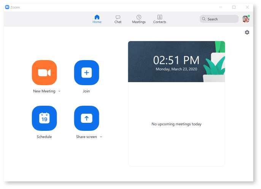The height and width of the screenshot is (189, 261).
Task: Open settings via the gear icon
Action: (x=247, y=32)
